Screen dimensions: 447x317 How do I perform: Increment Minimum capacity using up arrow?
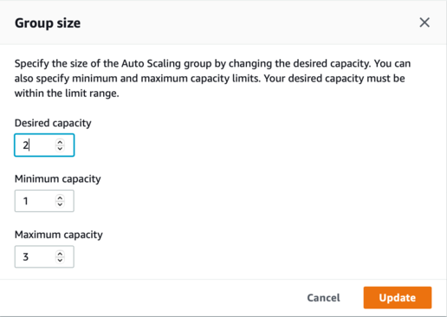(x=60, y=197)
